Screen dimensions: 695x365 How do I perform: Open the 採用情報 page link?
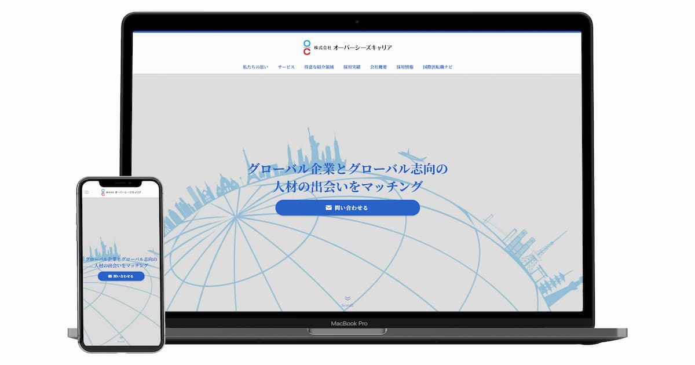click(404, 66)
